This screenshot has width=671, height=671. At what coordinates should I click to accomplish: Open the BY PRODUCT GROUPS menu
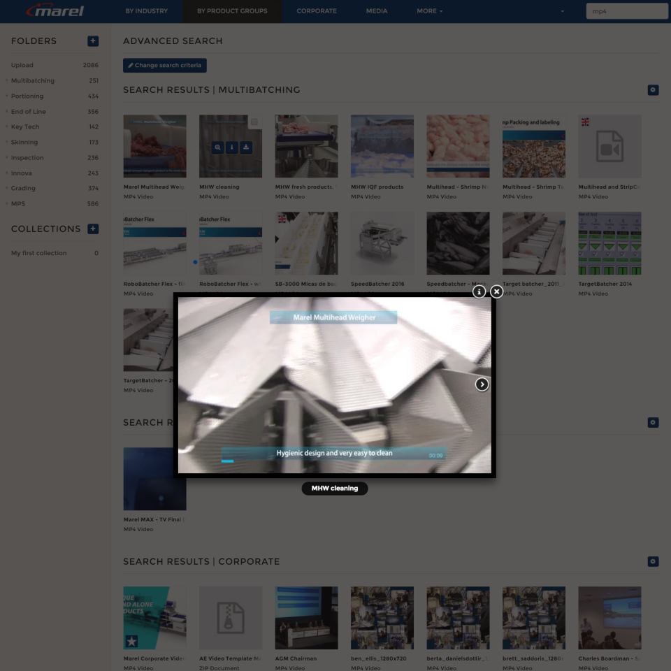[x=232, y=11]
